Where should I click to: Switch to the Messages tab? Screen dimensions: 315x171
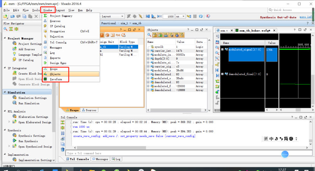point(100,159)
